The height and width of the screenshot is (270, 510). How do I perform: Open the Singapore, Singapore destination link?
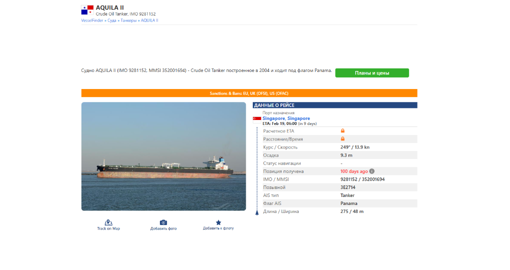click(x=286, y=118)
